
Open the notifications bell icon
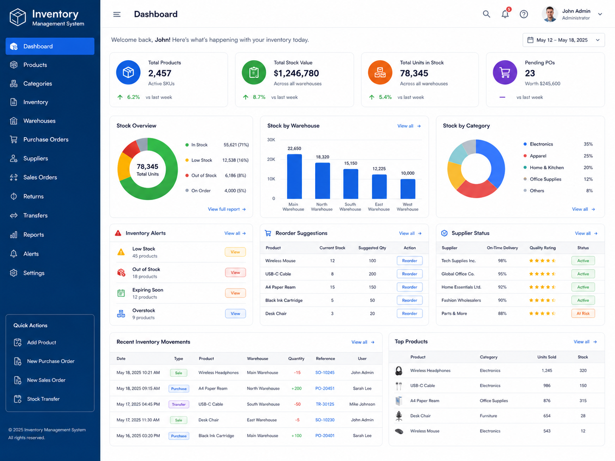click(x=505, y=14)
